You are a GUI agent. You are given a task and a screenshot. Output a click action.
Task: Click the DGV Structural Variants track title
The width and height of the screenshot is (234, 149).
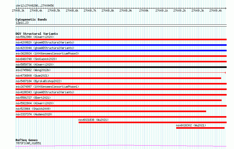click(x=37, y=34)
